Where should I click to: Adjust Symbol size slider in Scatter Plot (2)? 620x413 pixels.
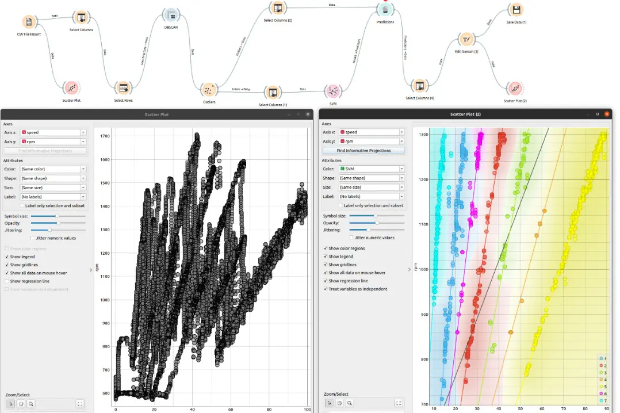click(377, 216)
